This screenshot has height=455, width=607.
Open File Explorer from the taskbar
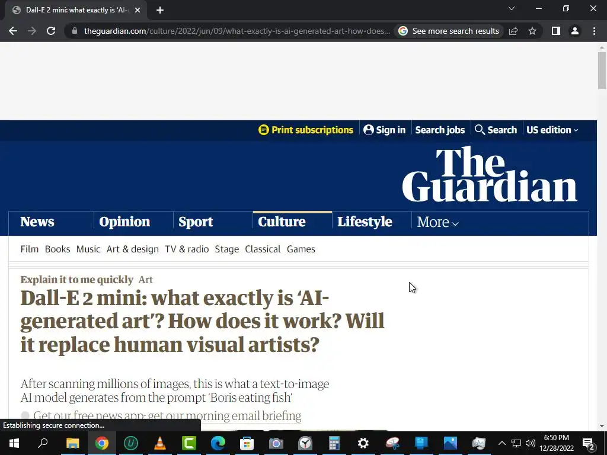pyautogui.click(x=72, y=443)
